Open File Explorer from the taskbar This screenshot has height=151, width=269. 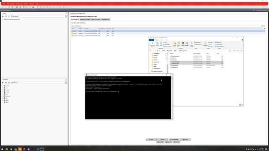(x=7, y=149)
